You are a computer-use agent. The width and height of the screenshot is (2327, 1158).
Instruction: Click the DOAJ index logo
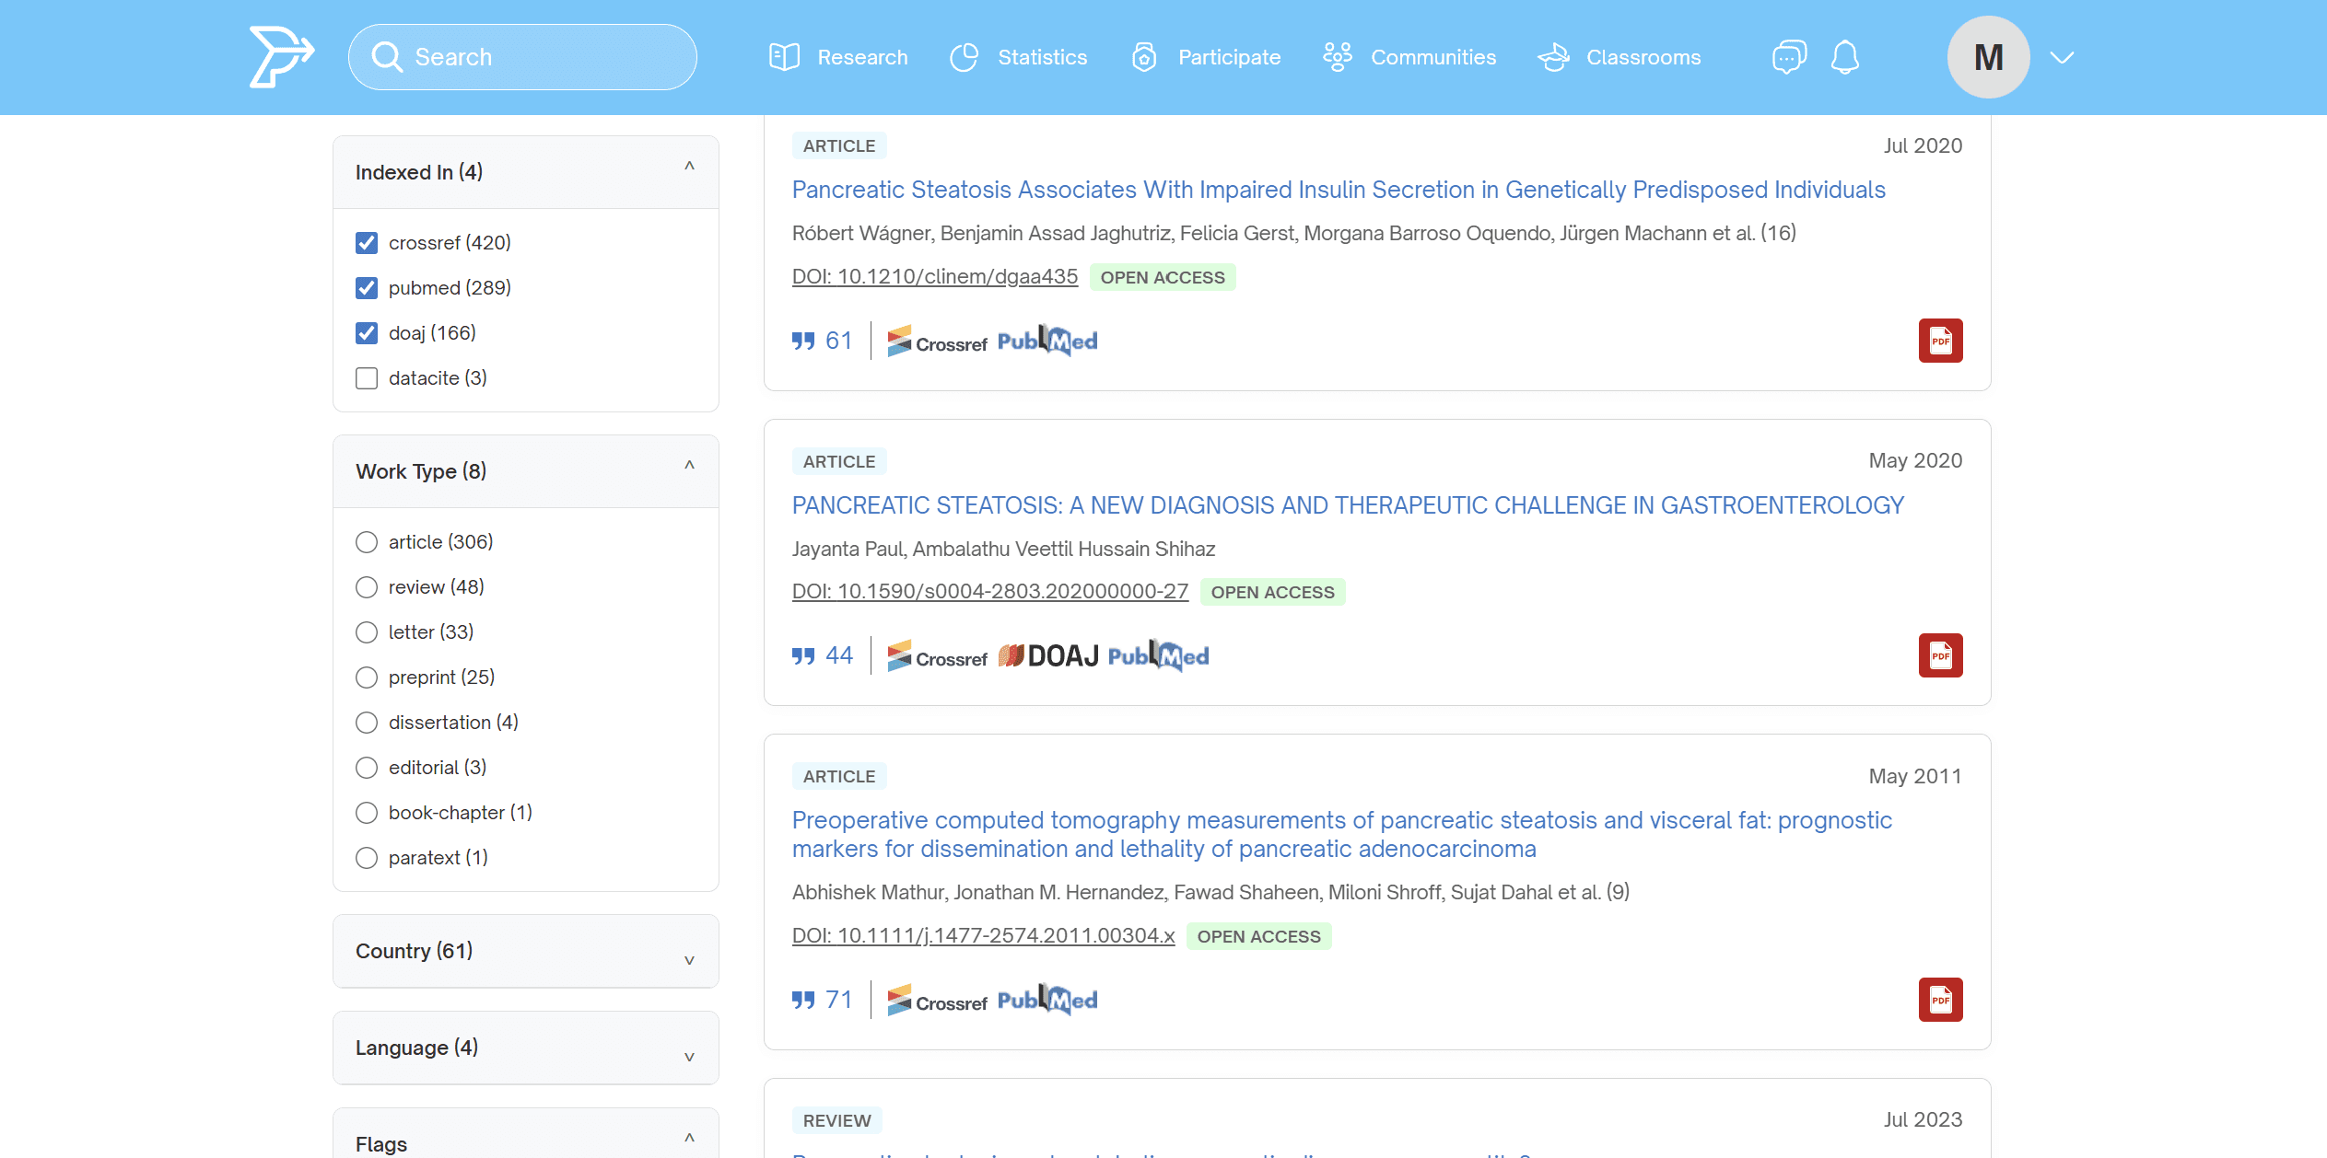[x=1048, y=656]
